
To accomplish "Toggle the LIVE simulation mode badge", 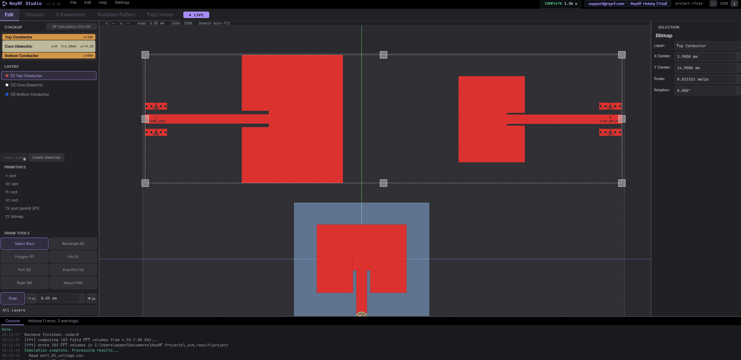I will tap(196, 15).
